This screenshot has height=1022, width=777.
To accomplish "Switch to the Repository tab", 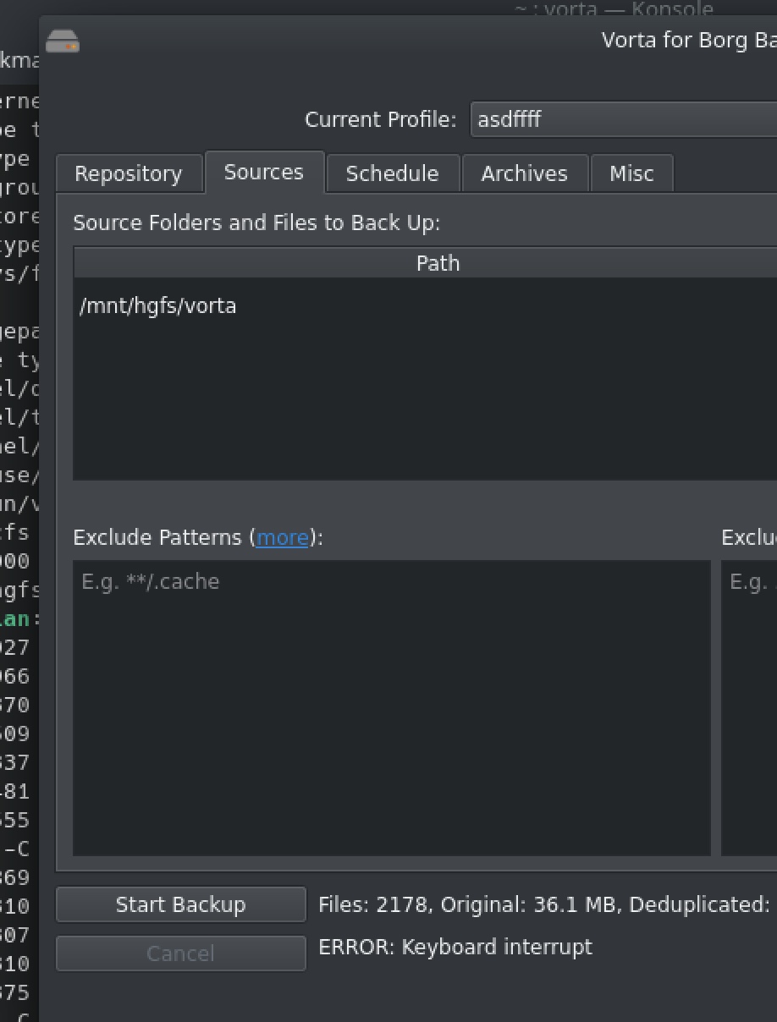I will tap(129, 173).
